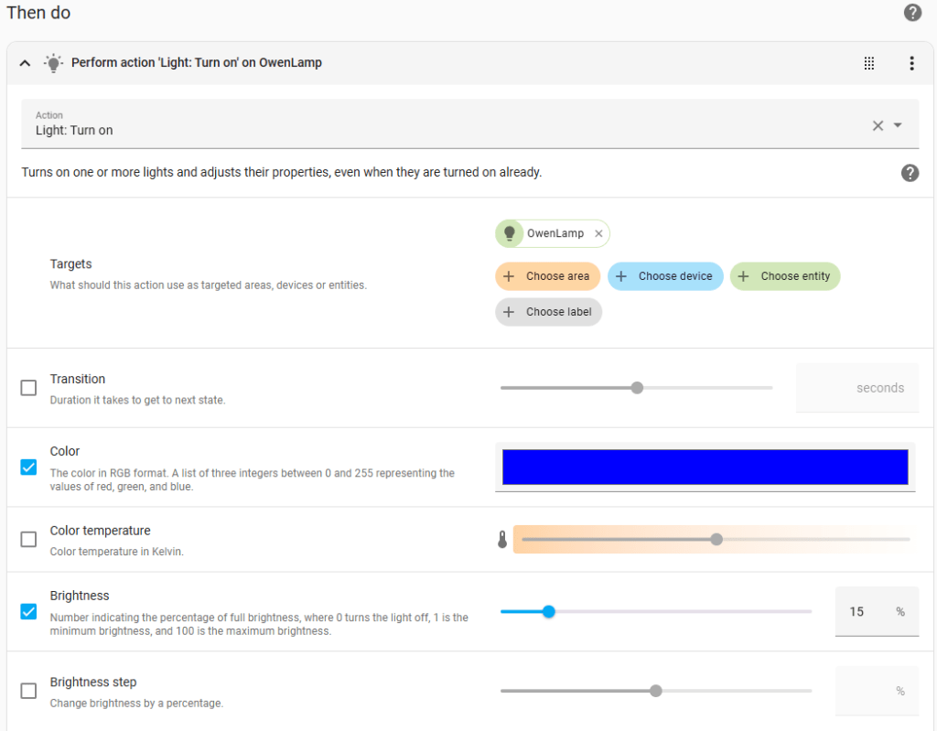Screen dimensions: 937x731
Task: Collapse the Light: Turn on action card
Action: [25, 63]
